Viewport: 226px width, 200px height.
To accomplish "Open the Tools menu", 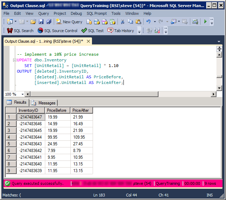I will point(116,13).
